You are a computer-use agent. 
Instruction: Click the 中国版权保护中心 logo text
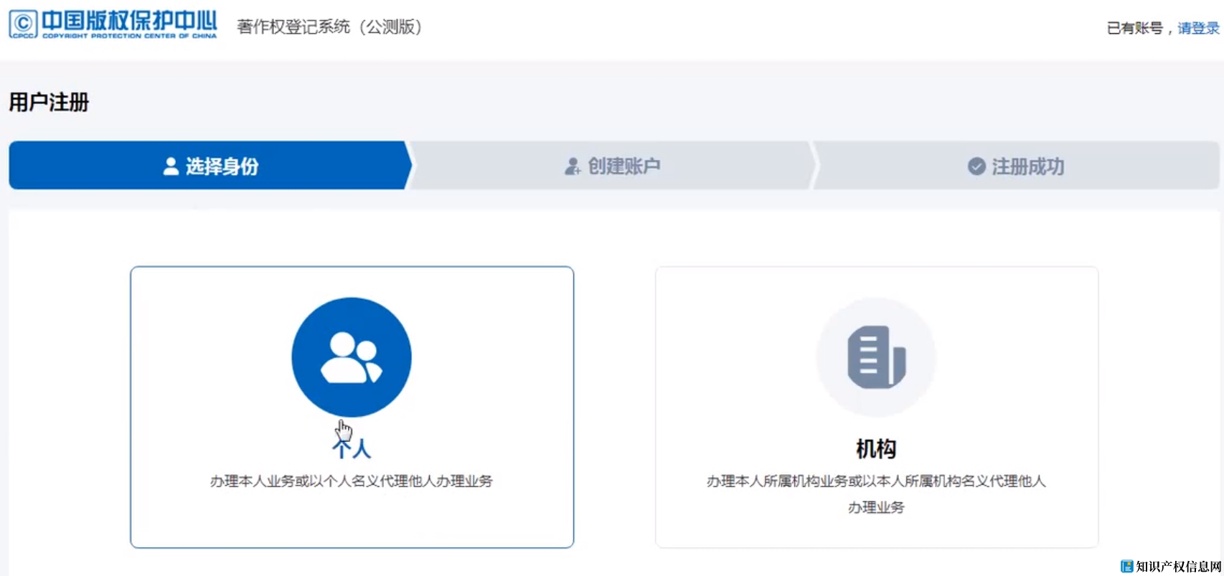coord(129,22)
